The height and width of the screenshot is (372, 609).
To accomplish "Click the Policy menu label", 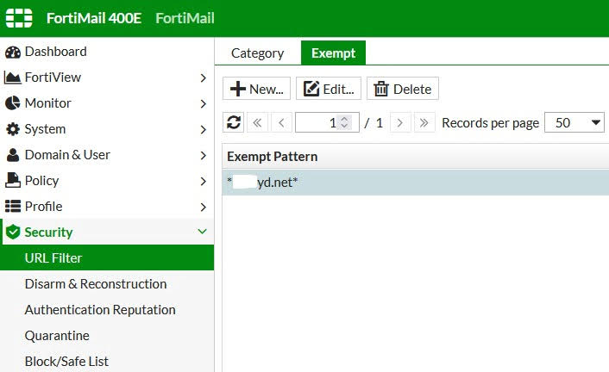I will (x=41, y=181).
